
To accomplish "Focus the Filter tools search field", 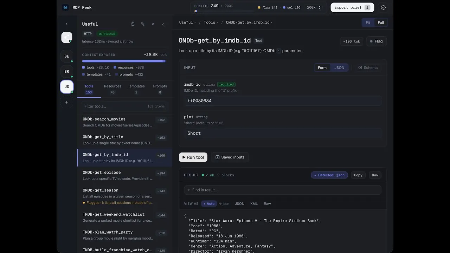I will [124, 106].
